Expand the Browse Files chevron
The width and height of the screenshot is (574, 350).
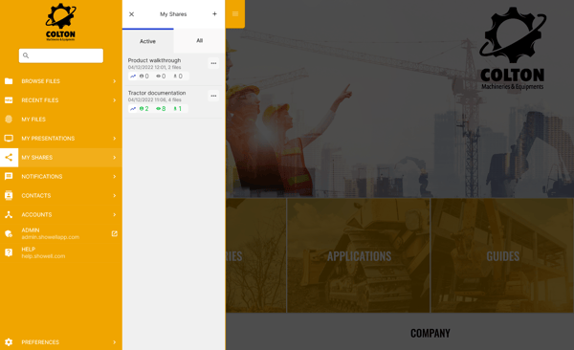click(114, 81)
